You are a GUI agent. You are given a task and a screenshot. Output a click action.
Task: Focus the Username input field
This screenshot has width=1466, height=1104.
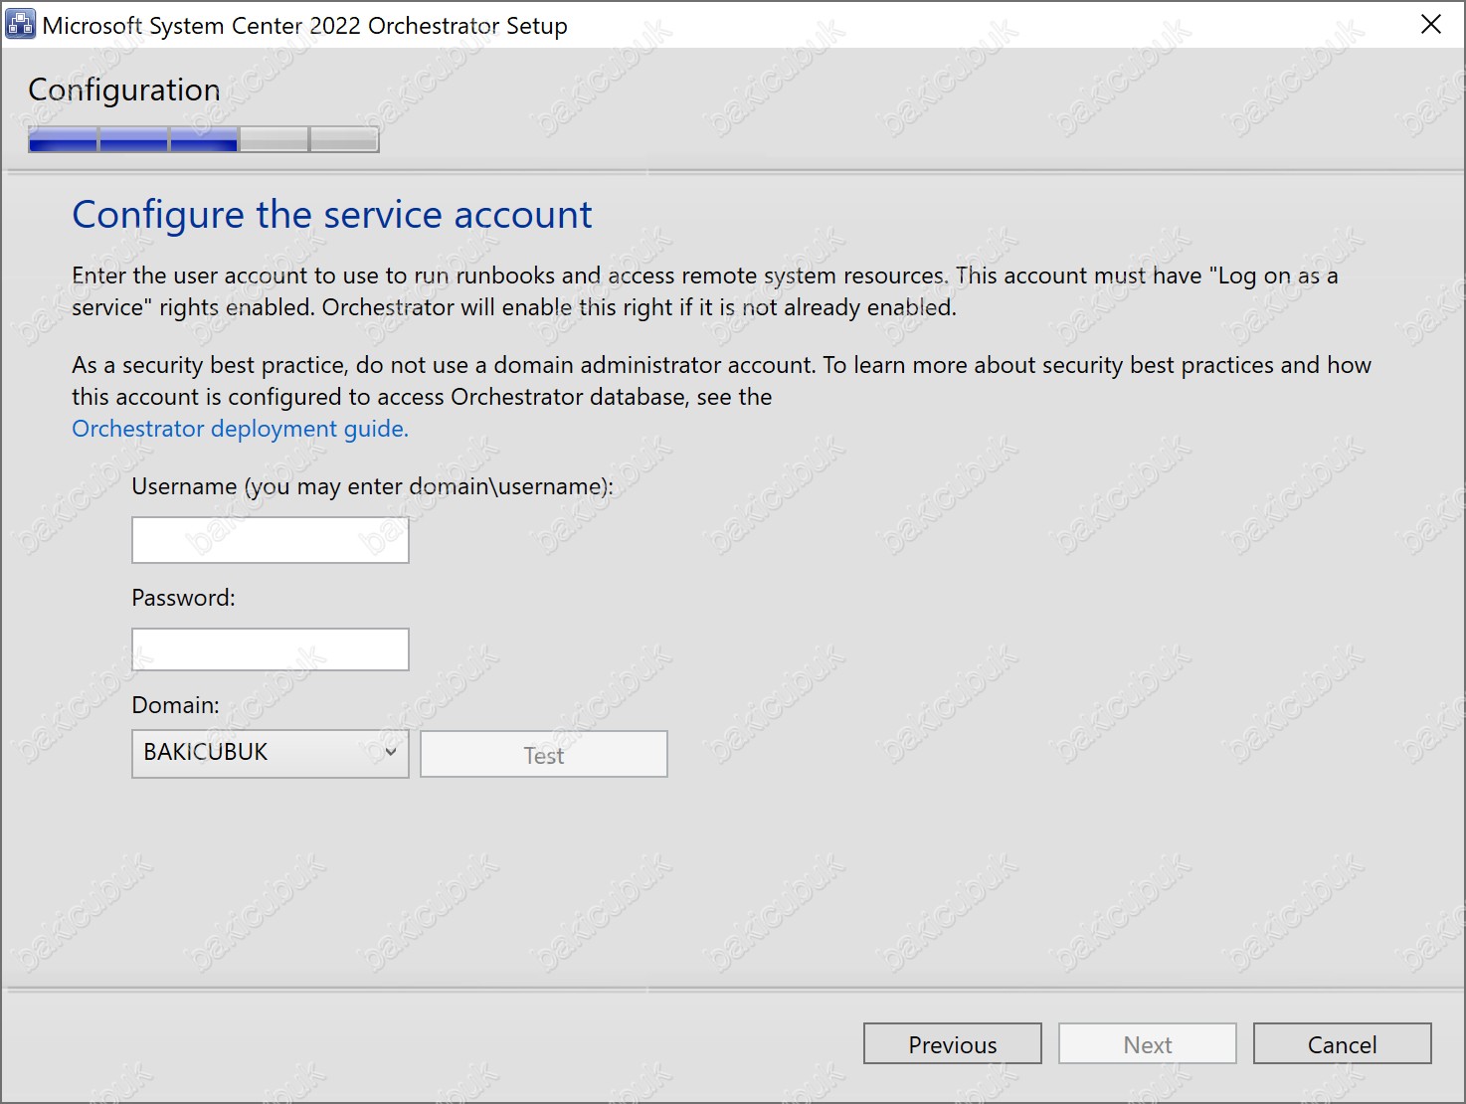click(271, 540)
